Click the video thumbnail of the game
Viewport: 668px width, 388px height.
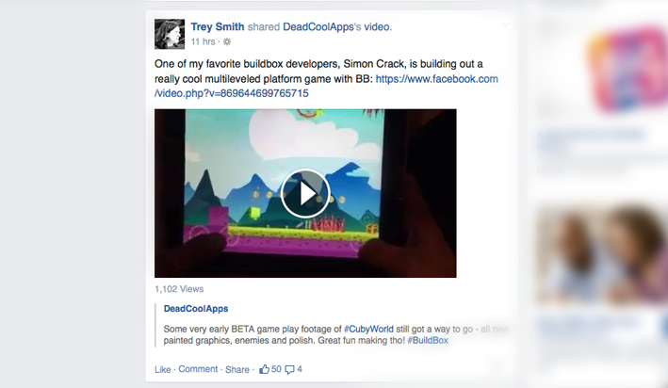(x=305, y=193)
